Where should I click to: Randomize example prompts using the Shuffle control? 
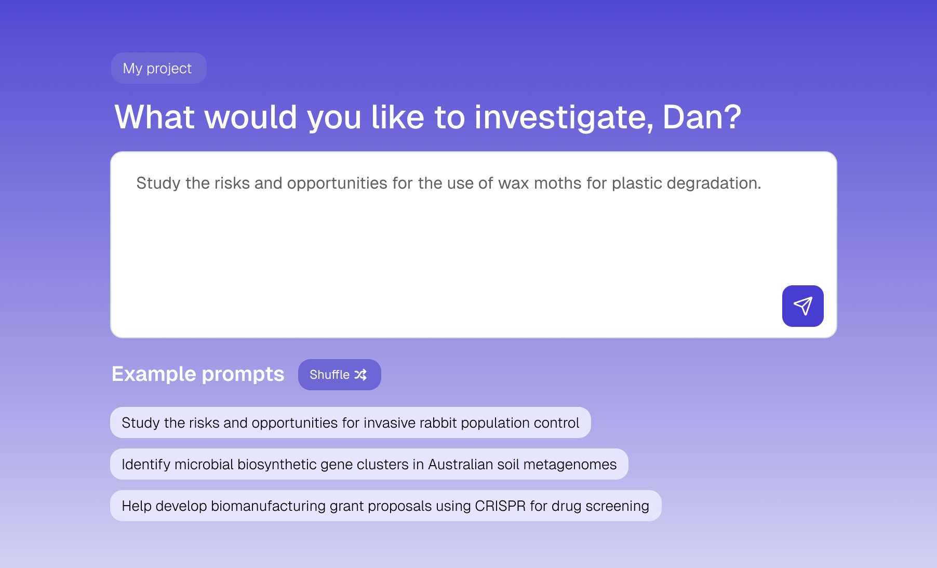pos(339,375)
